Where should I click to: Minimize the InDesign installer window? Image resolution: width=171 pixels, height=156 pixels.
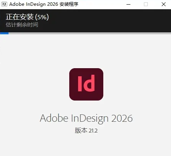128,4
